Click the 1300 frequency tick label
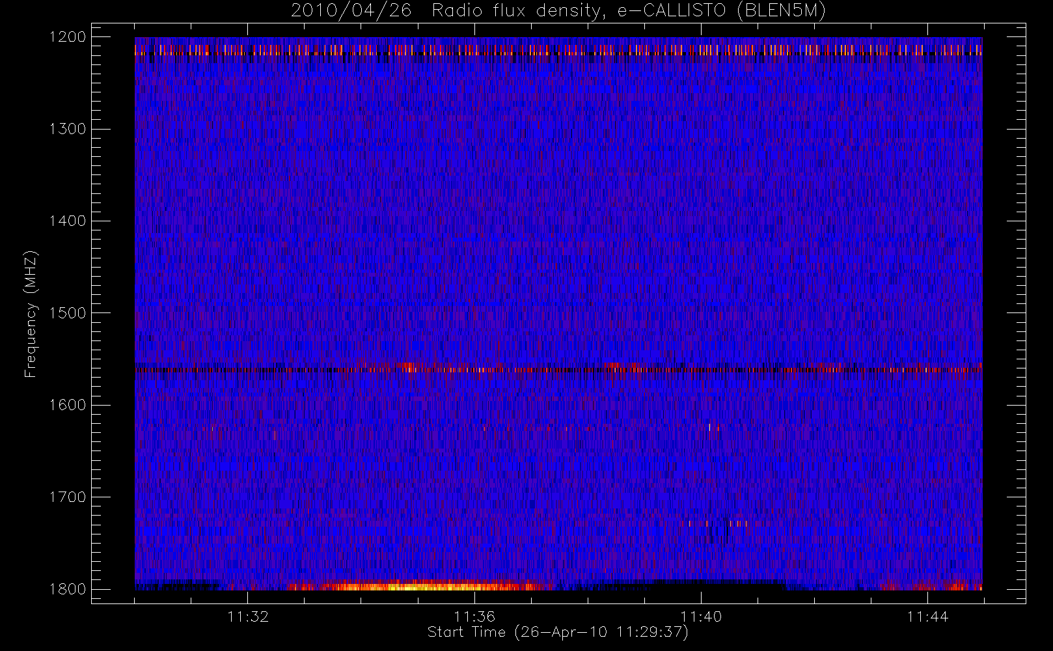The width and height of the screenshot is (1053, 651). 68,129
